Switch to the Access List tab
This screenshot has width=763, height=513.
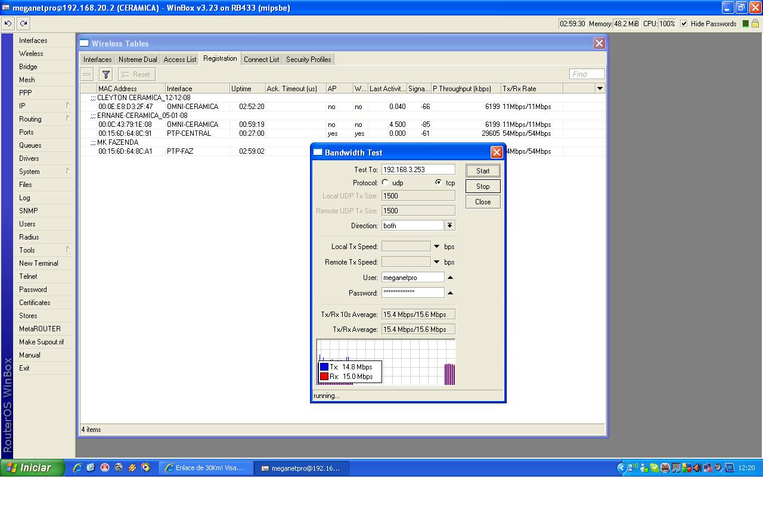[x=179, y=60]
